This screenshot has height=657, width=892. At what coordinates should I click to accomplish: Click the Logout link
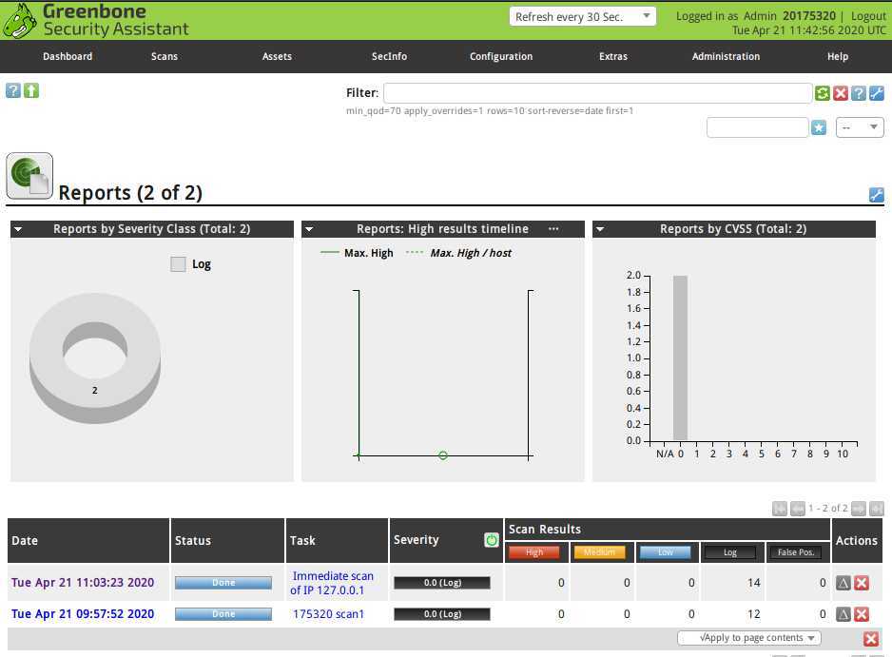tap(868, 16)
